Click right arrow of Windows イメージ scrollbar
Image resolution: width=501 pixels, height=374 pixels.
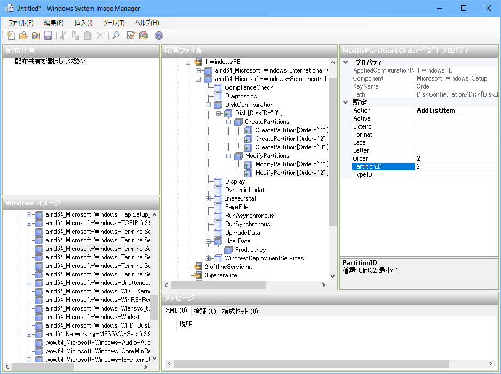146,367
